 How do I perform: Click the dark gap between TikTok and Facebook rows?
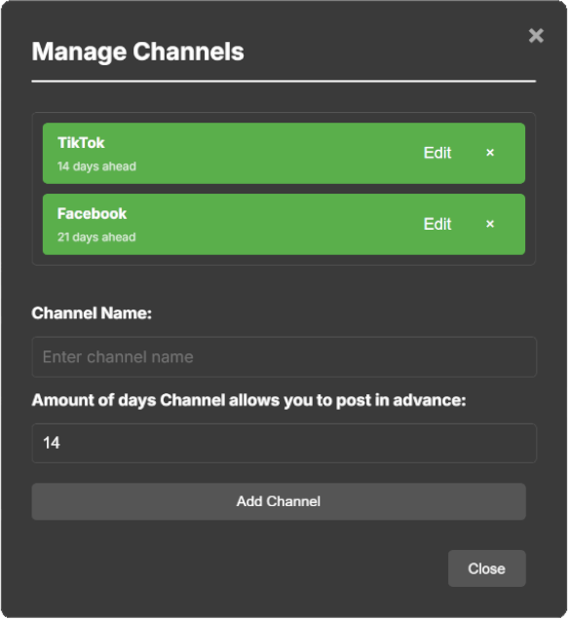coord(284,189)
